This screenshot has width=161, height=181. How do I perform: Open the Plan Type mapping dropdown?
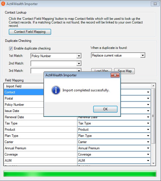coord(148,136)
